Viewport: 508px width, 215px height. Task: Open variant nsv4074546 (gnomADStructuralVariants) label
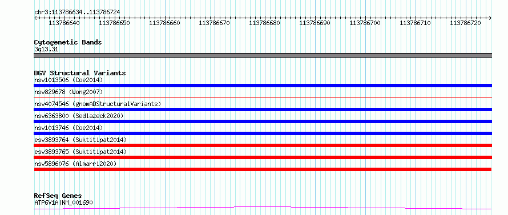point(98,104)
